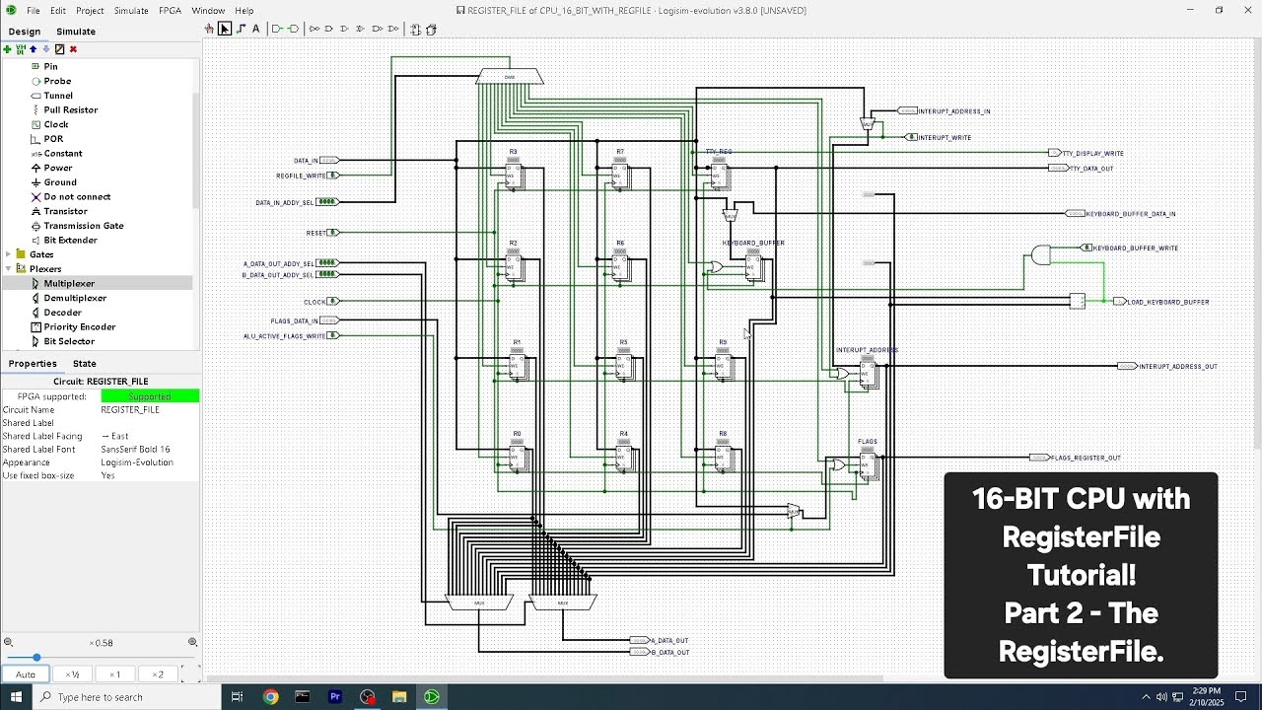This screenshot has width=1262, height=710.
Task: Click the Circuit Name value field
Action: (x=149, y=409)
